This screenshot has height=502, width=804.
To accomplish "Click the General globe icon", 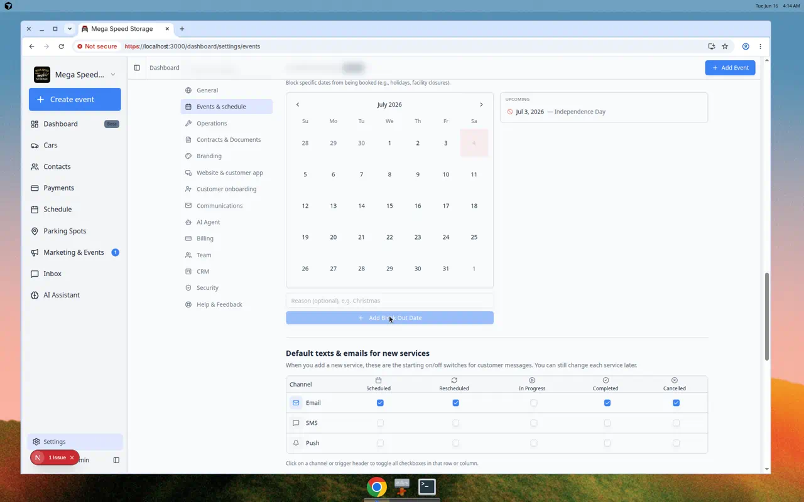I will [188, 90].
